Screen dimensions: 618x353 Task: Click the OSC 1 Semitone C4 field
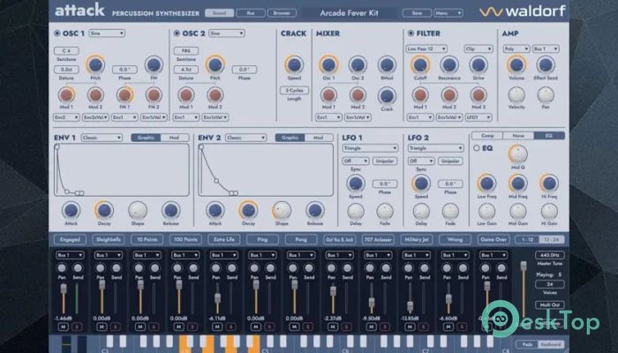[x=66, y=51]
